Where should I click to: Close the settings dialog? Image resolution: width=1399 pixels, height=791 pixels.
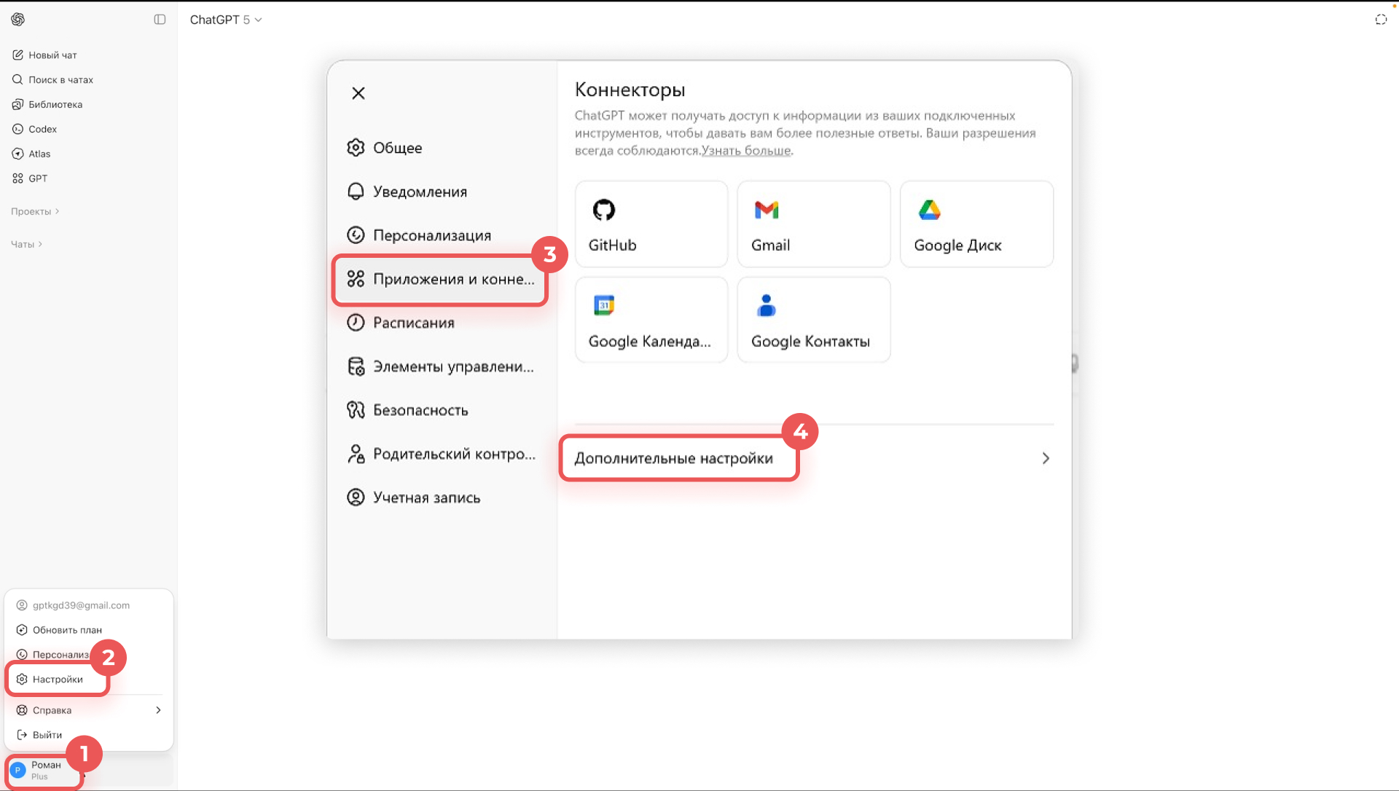click(x=358, y=93)
